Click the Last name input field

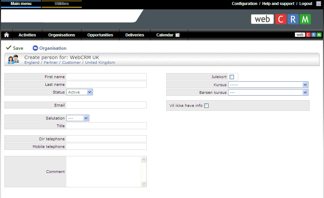pyautogui.click(x=106, y=84)
